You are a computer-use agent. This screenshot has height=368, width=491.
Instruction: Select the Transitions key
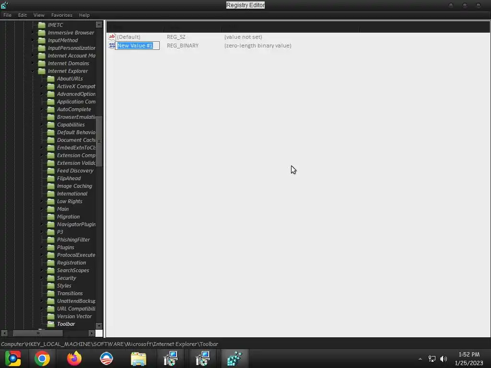(70, 294)
